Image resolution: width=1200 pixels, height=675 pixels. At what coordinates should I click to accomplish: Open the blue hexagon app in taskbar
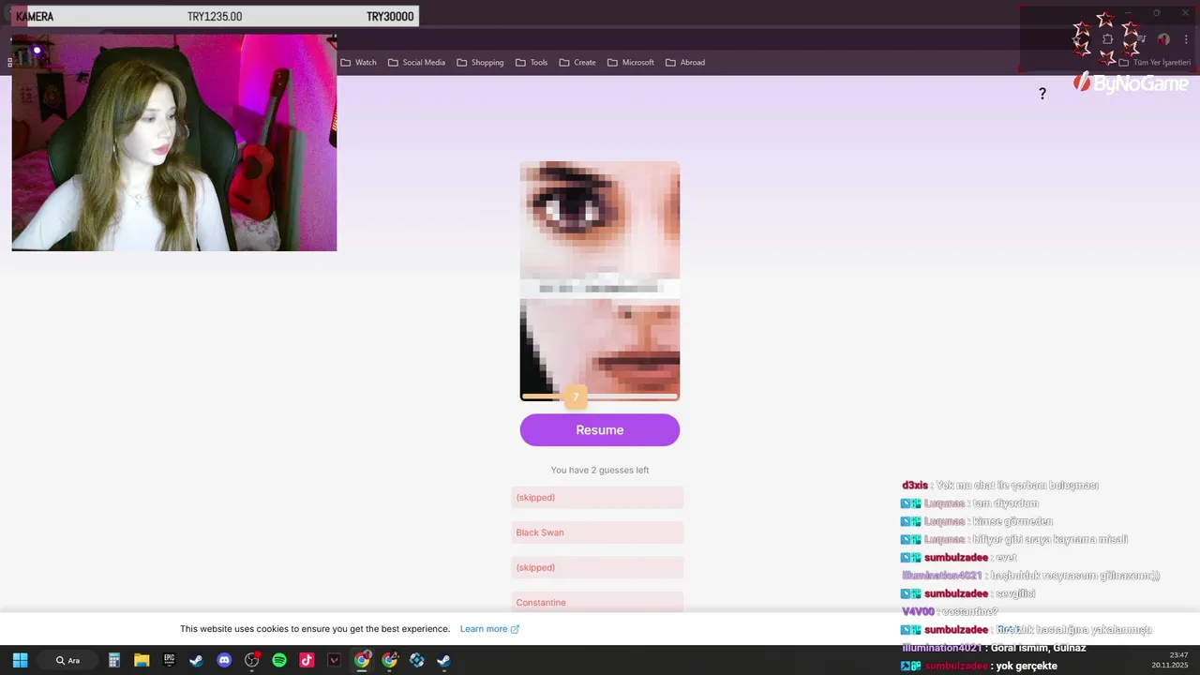pos(417,660)
